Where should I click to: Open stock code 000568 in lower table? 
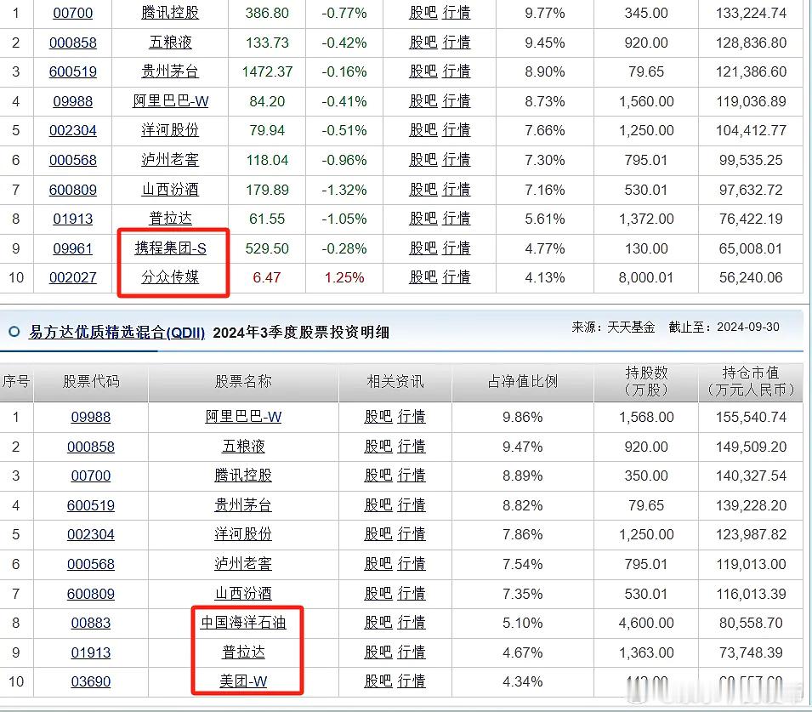click(91, 564)
